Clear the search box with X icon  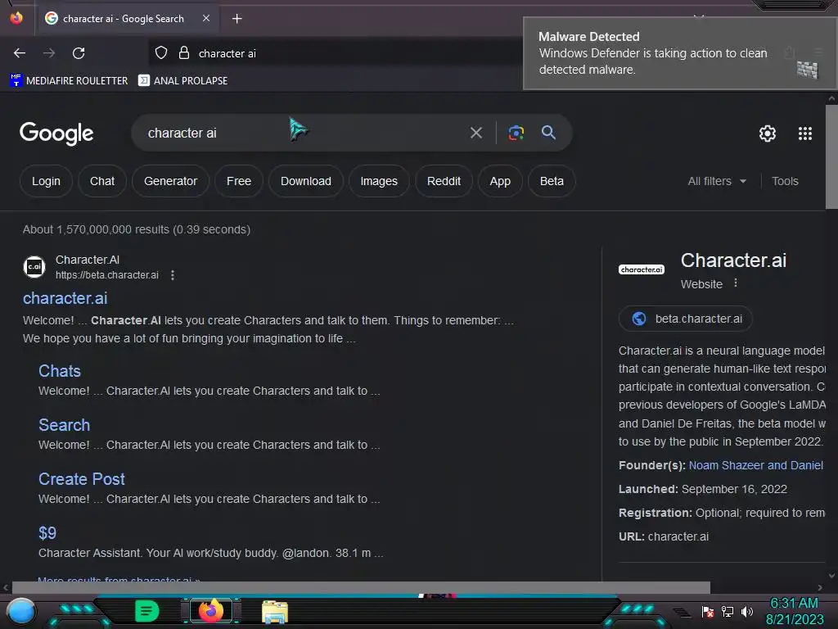click(x=476, y=133)
